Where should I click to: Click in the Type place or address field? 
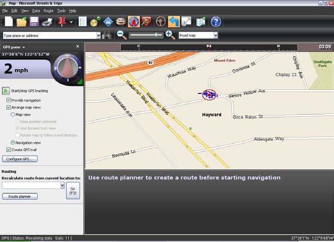pyautogui.click(x=49, y=35)
